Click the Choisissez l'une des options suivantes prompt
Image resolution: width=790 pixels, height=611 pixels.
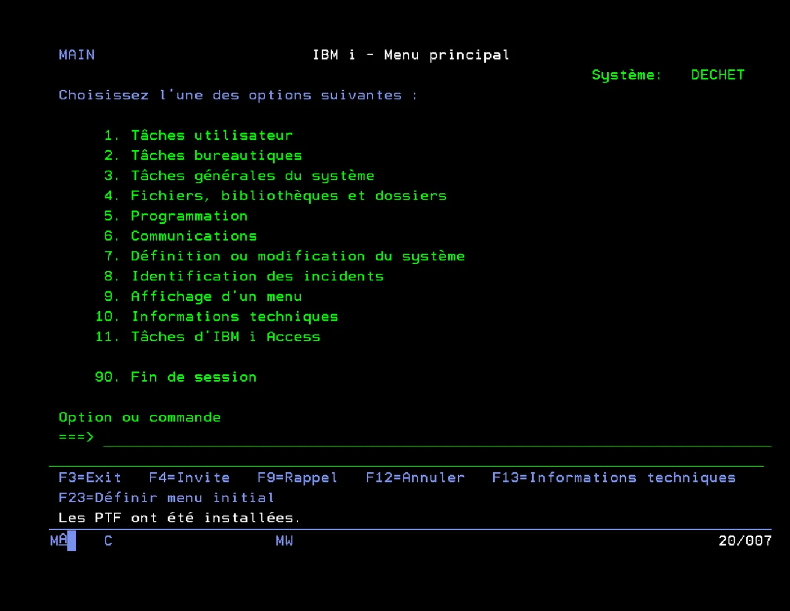pos(238,95)
